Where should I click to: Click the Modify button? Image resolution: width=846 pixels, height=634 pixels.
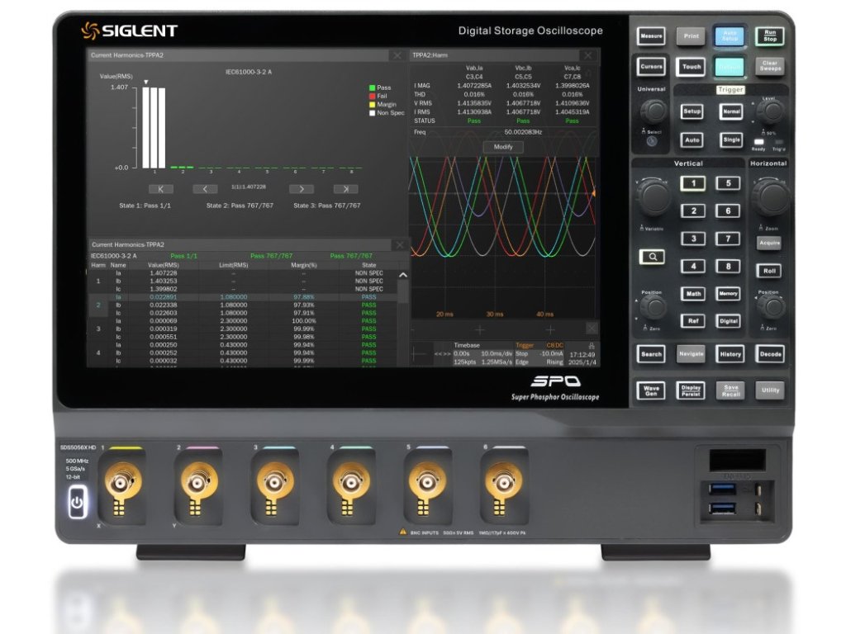[503, 147]
